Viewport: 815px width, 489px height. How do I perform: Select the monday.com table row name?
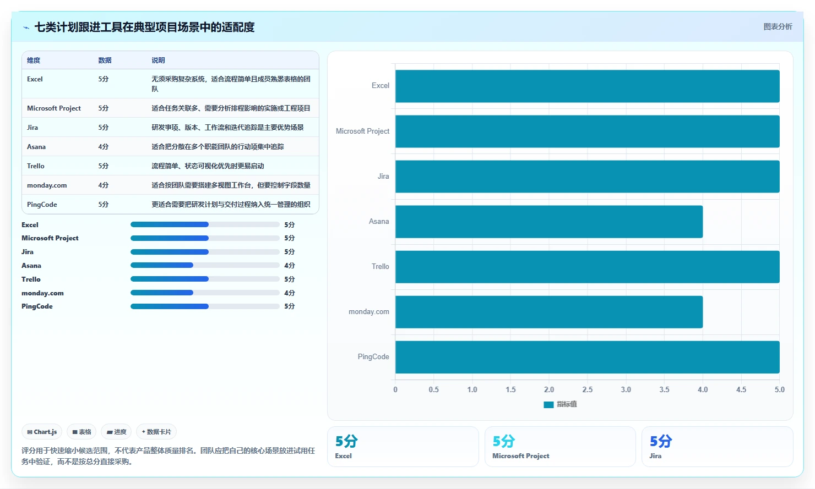click(x=47, y=185)
